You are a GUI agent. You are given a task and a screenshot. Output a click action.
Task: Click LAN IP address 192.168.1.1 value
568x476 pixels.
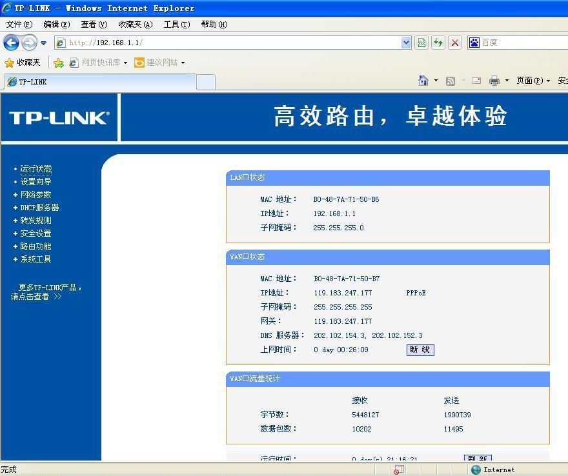(x=335, y=213)
